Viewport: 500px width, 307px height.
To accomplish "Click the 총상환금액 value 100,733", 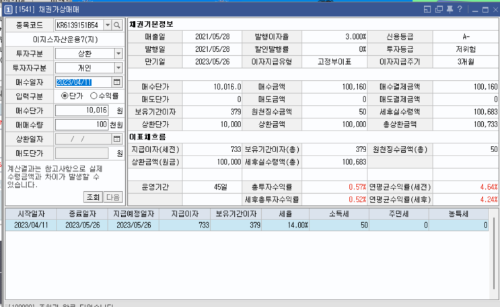I will point(485,125).
